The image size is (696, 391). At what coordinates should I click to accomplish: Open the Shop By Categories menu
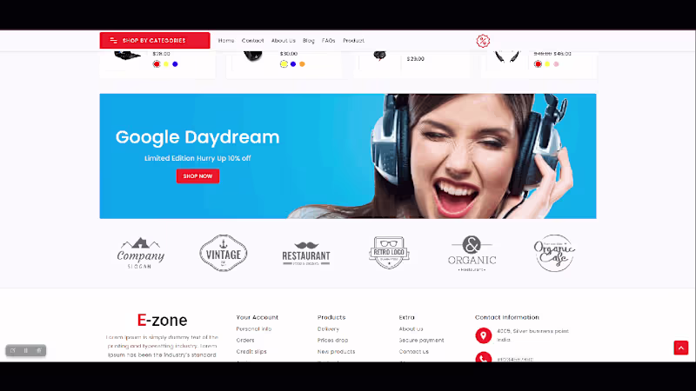pyautogui.click(x=155, y=40)
